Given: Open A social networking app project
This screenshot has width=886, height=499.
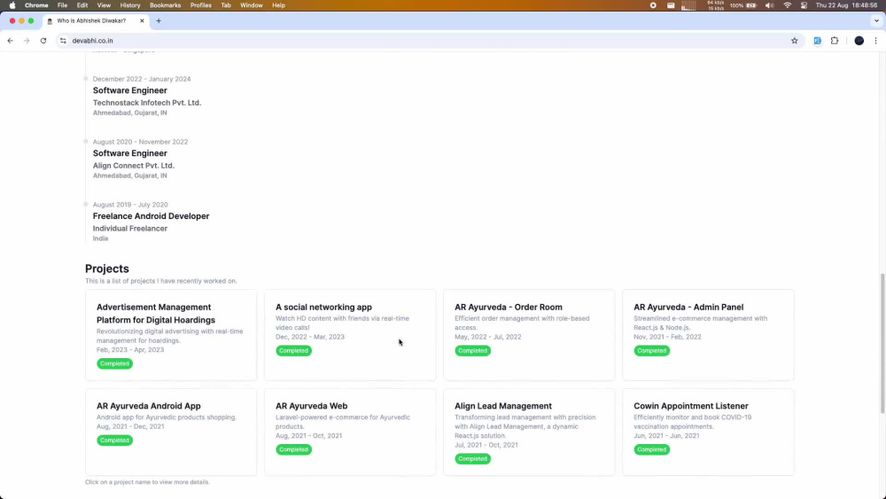Looking at the screenshot, I should click(x=323, y=307).
